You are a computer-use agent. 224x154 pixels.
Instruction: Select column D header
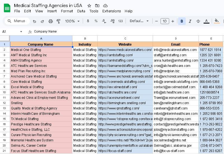point(176,38)
